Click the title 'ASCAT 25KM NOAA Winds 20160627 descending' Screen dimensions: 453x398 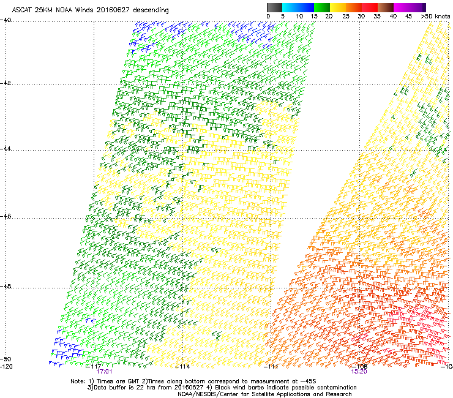point(90,10)
